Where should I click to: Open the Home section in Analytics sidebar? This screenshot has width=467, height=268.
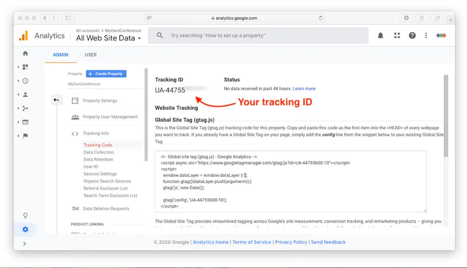[x=25, y=53]
